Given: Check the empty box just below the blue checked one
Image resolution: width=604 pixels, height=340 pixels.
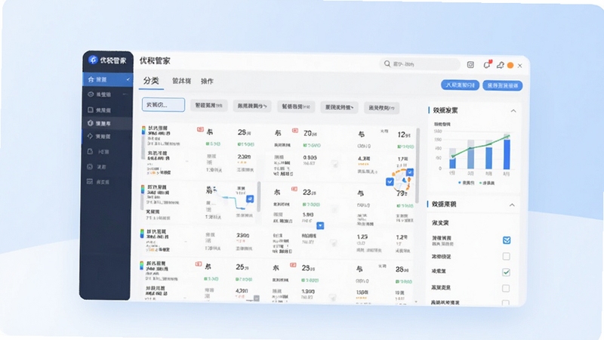Looking at the screenshot, I should pyautogui.click(x=506, y=256).
